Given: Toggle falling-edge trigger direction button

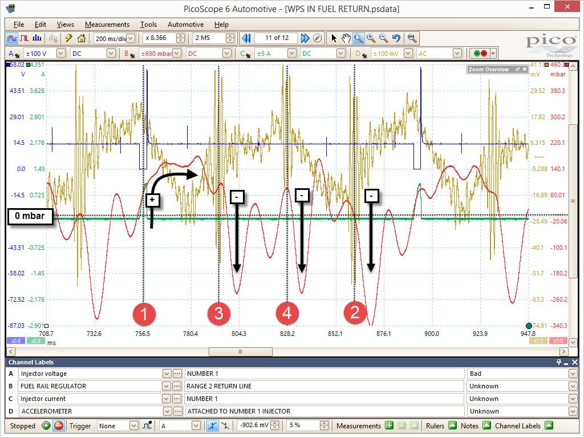Looking at the screenshot, I should [225, 425].
